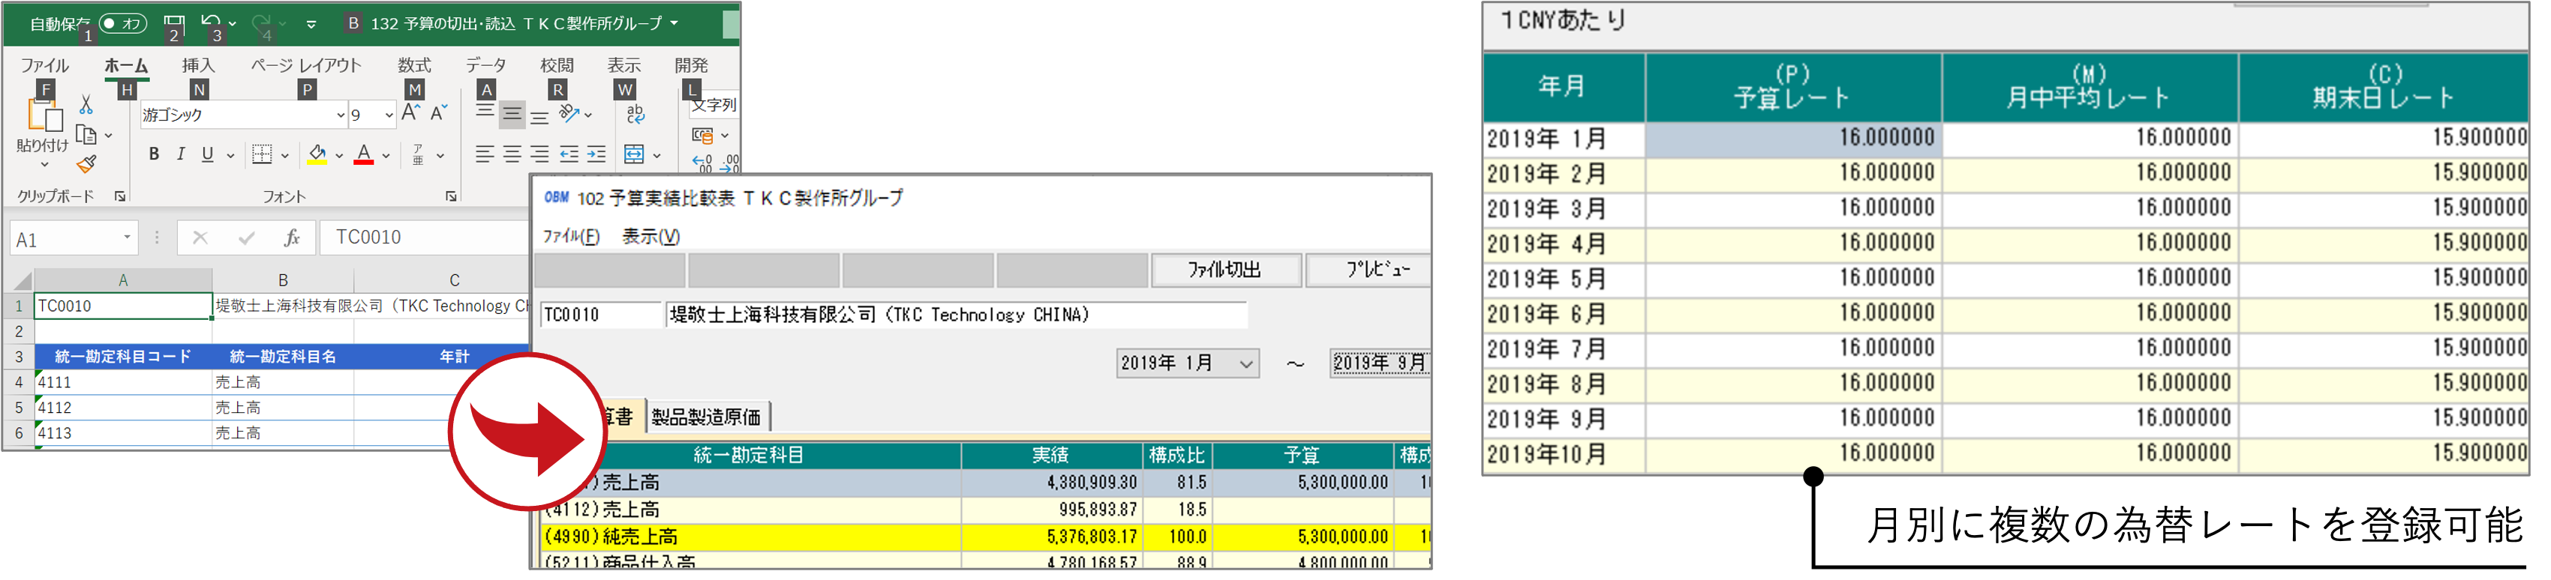Switch to the 校閲 ribbon tab
Screen dimensions: 2551x580
pos(557,65)
